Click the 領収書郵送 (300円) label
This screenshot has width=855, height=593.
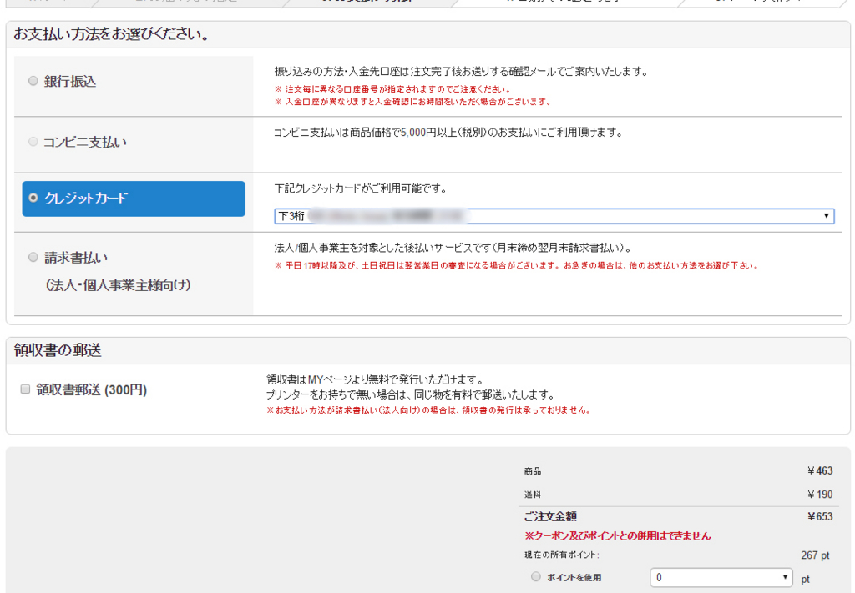pyautogui.click(x=92, y=389)
